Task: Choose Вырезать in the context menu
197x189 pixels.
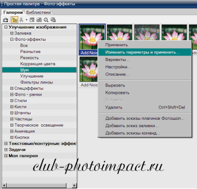Action: (145, 85)
